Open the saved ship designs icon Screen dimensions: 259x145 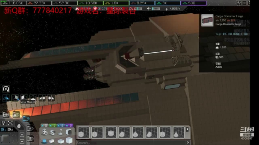point(16,114)
